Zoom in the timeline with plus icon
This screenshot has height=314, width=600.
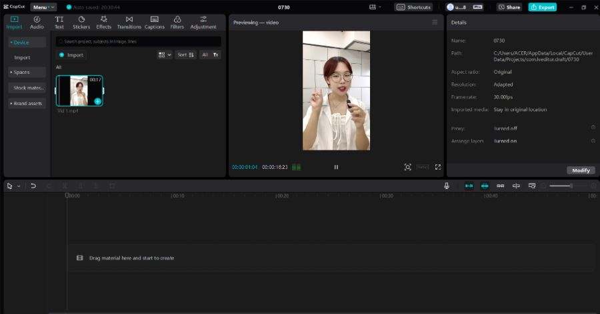coord(593,186)
